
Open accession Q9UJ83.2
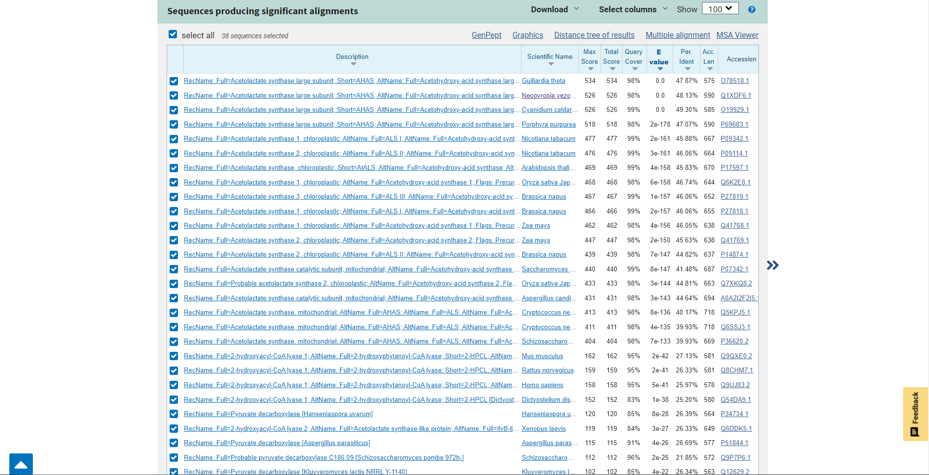[x=735, y=385]
